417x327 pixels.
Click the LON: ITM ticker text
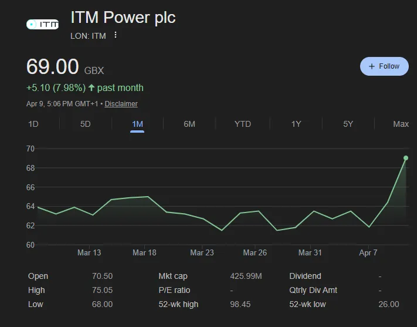(x=88, y=36)
